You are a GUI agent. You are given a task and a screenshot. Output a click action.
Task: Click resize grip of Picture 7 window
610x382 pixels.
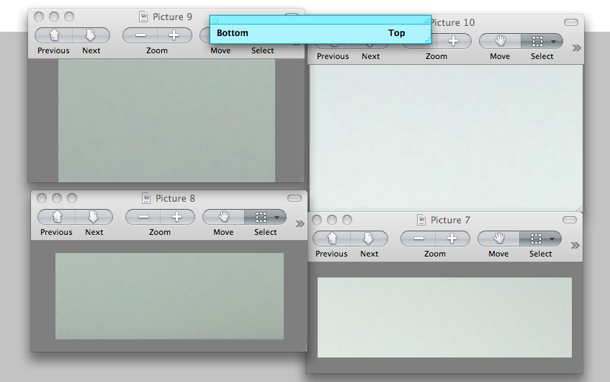pos(578,369)
